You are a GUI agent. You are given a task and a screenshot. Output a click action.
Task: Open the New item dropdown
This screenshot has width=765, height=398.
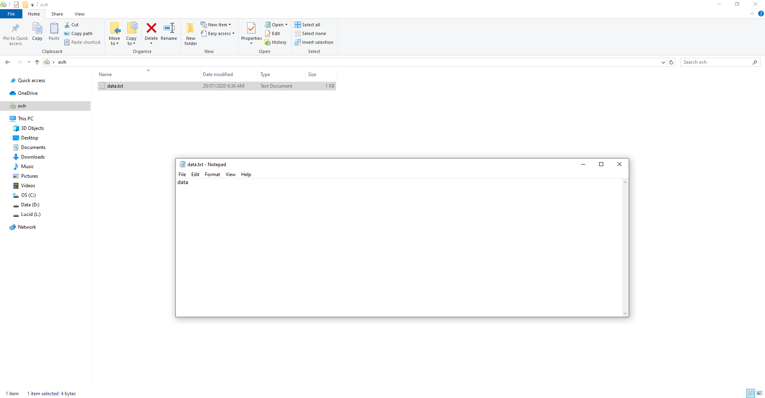coord(216,25)
